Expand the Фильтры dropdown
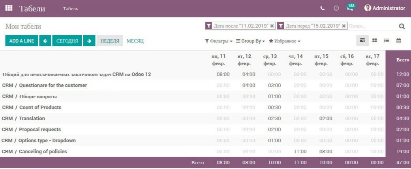 point(219,41)
